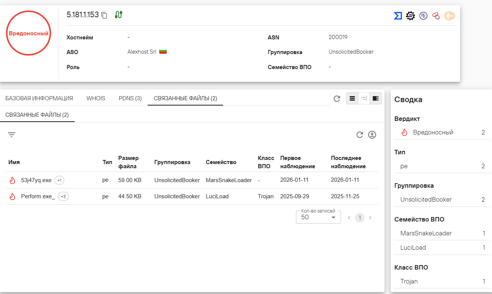This screenshot has width=492, height=294.
Task: Select the middle tree view layout toggle
Action: tap(364, 98)
